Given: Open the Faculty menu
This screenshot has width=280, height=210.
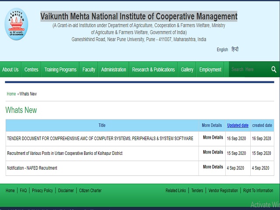Looking at the screenshot, I should tap(89, 70).
